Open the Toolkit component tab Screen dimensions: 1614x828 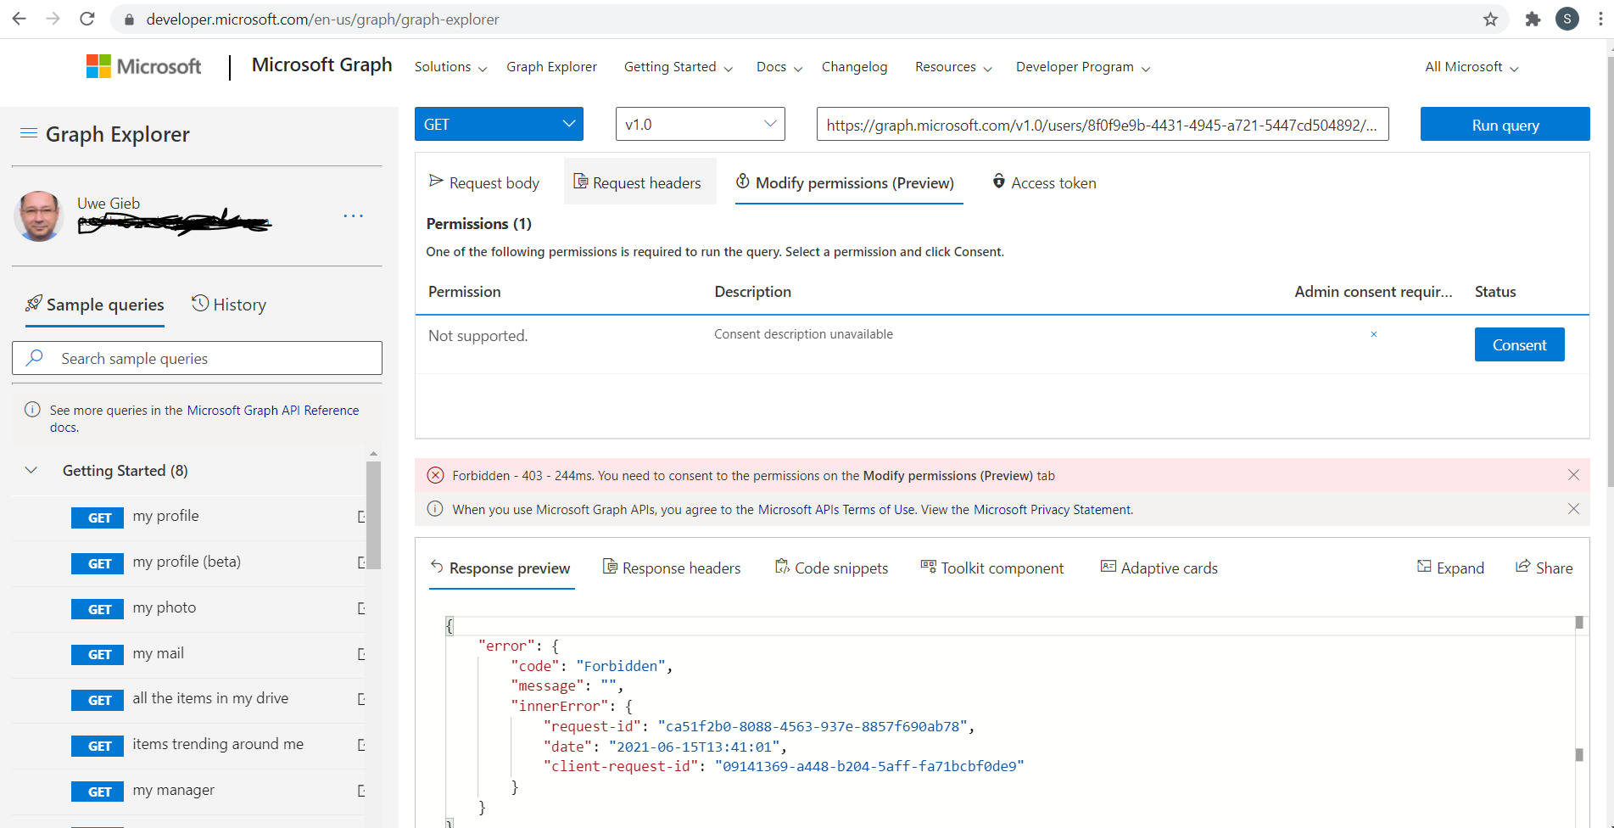[x=992, y=568]
